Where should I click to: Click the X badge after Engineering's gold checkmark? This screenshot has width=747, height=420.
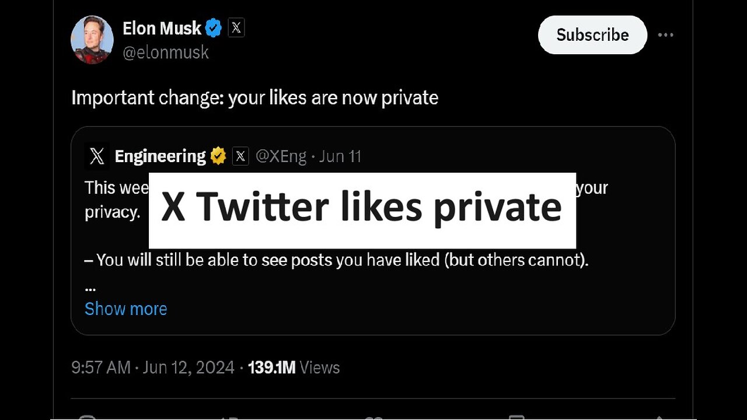click(240, 156)
